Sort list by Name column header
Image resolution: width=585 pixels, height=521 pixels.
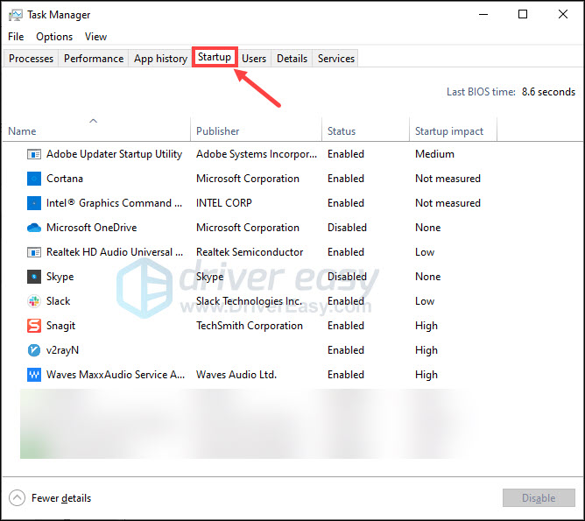(23, 131)
